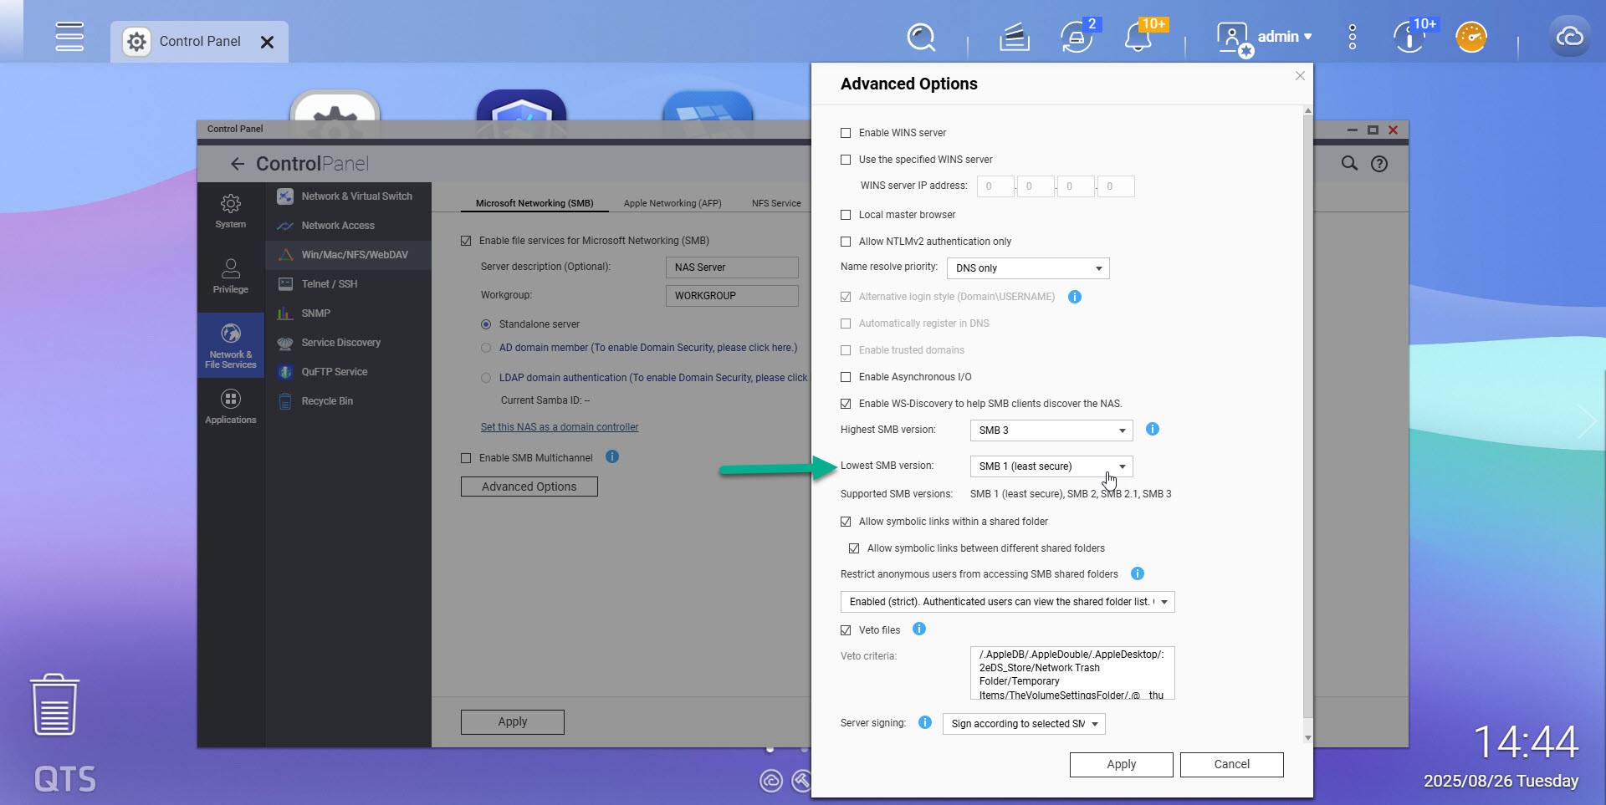
Task: Open Highest SMB version dropdown
Action: (x=1051, y=431)
